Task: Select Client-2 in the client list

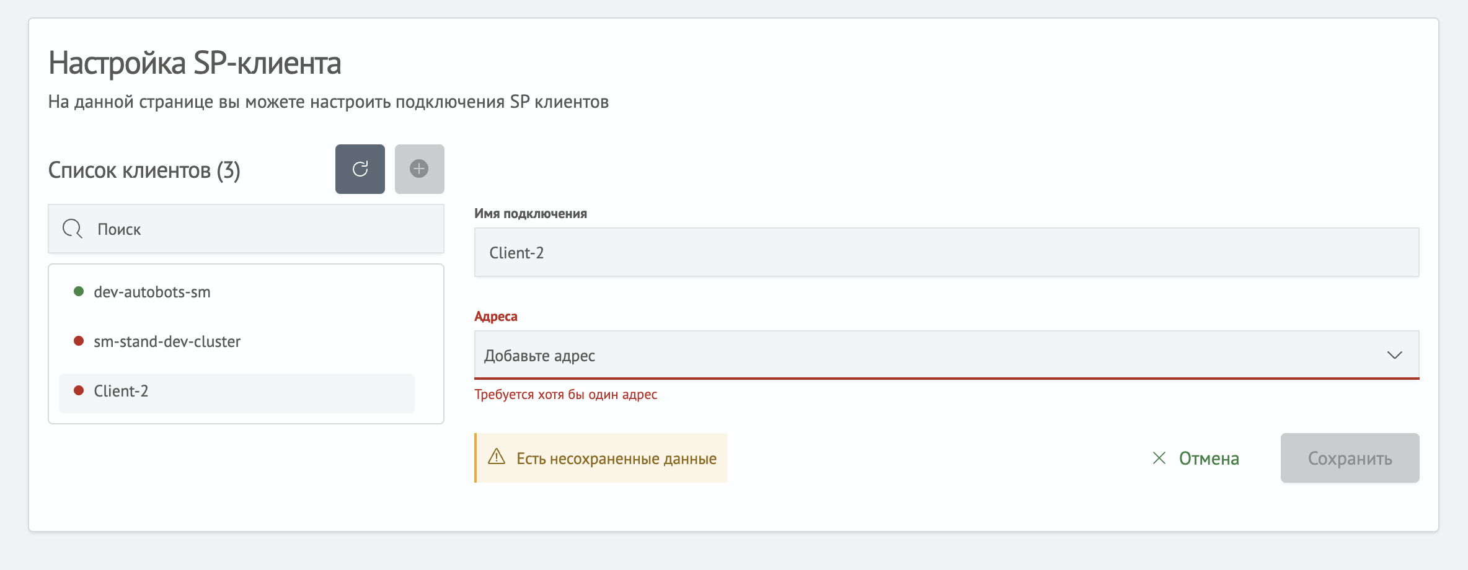Action: 237,393
